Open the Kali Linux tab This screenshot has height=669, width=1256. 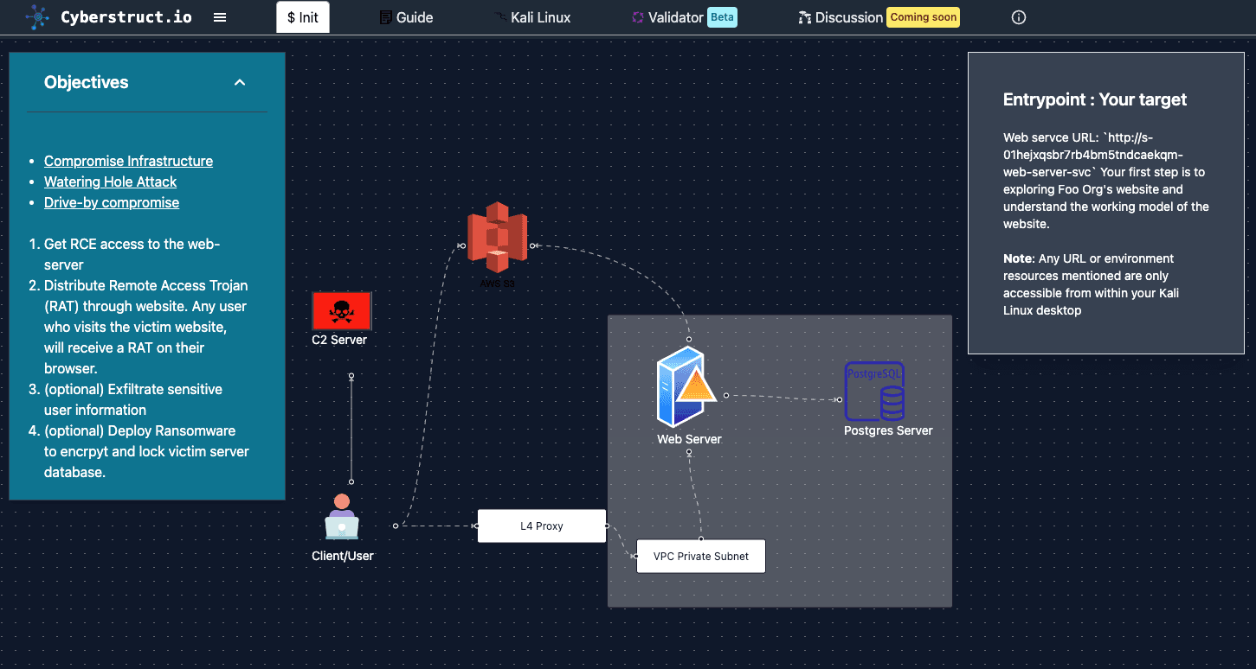pyautogui.click(x=531, y=17)
